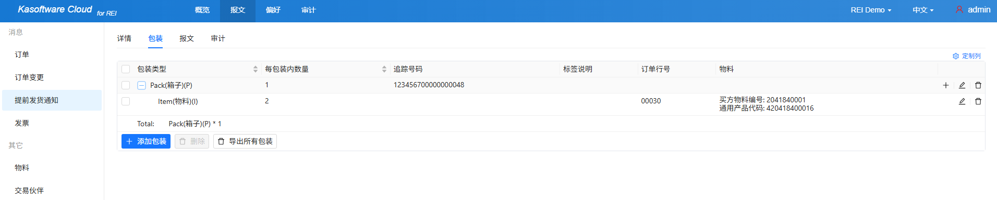
Task: Delete the Pack(箱子)(P) row with trash icon
Action: point(978,85)
